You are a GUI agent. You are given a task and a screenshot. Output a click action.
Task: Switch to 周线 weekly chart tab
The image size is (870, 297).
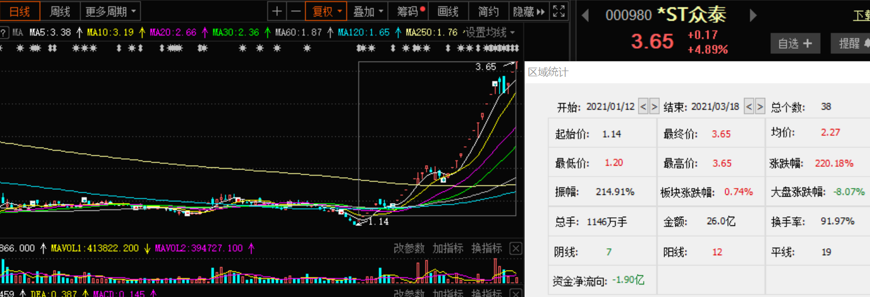tap(60, 11)
